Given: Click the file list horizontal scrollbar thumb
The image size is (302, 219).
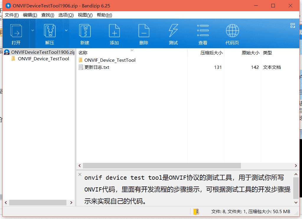Looking at the screenshot, I should [162, 166].
